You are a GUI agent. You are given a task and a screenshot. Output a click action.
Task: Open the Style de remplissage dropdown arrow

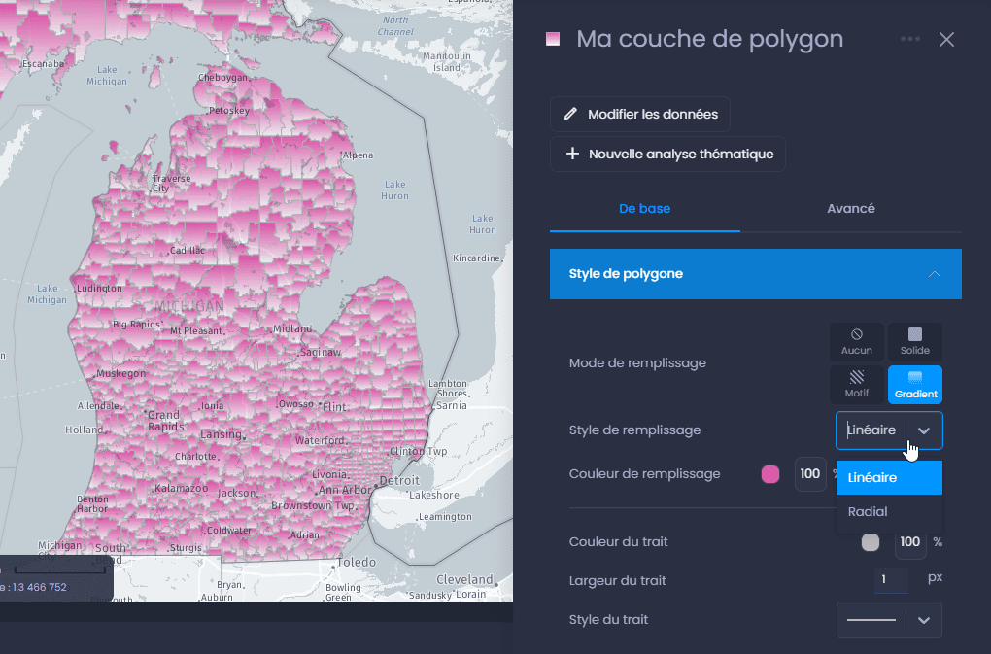[924, 430]
